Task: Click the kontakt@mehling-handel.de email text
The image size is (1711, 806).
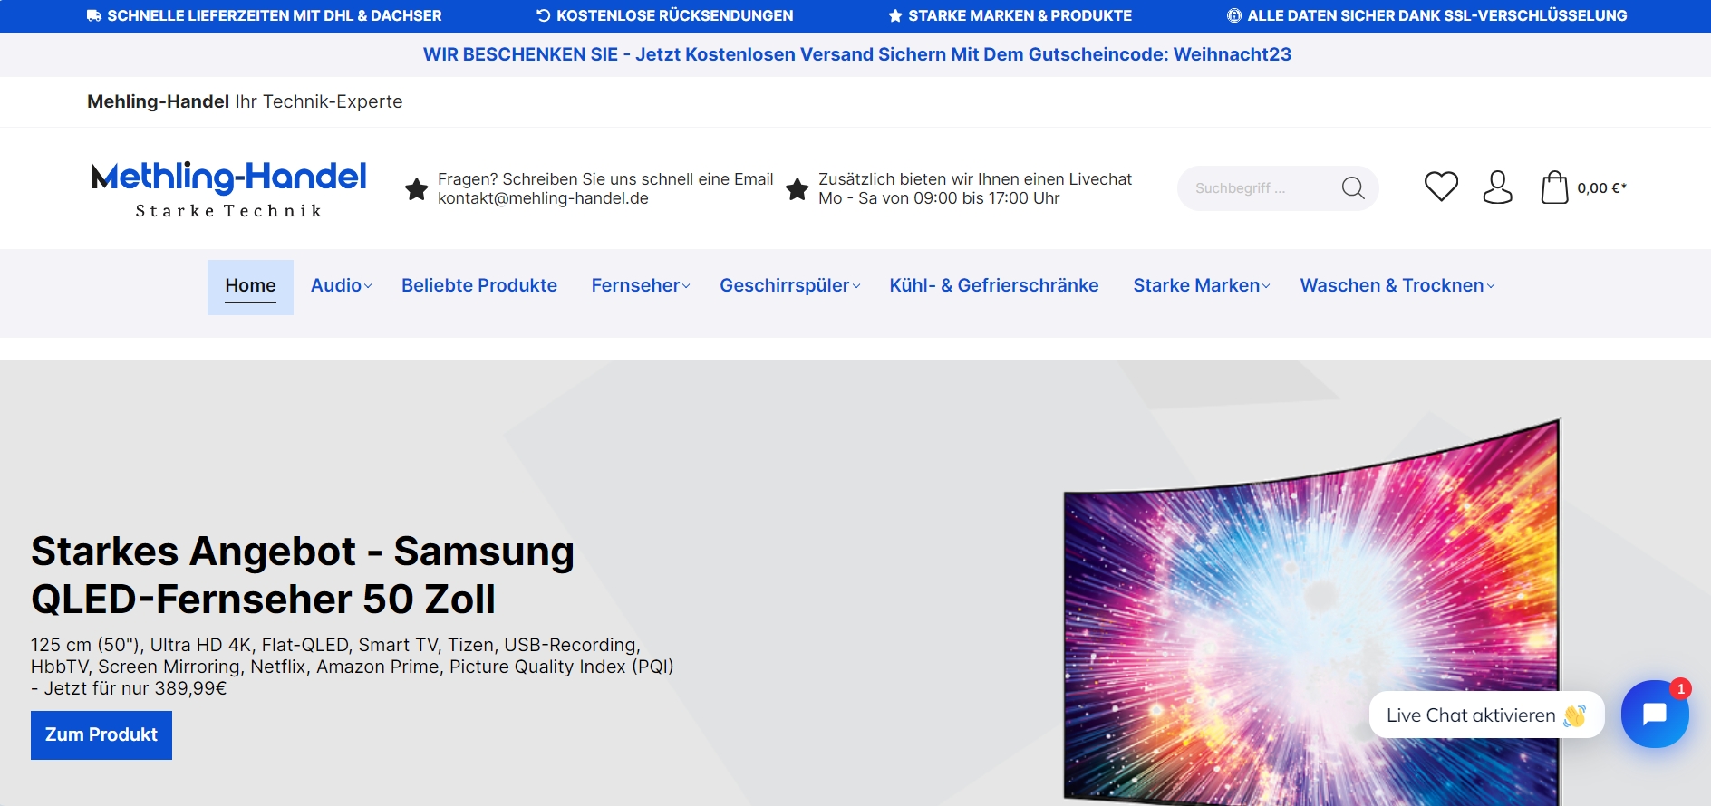Action: tap(543, 198)
